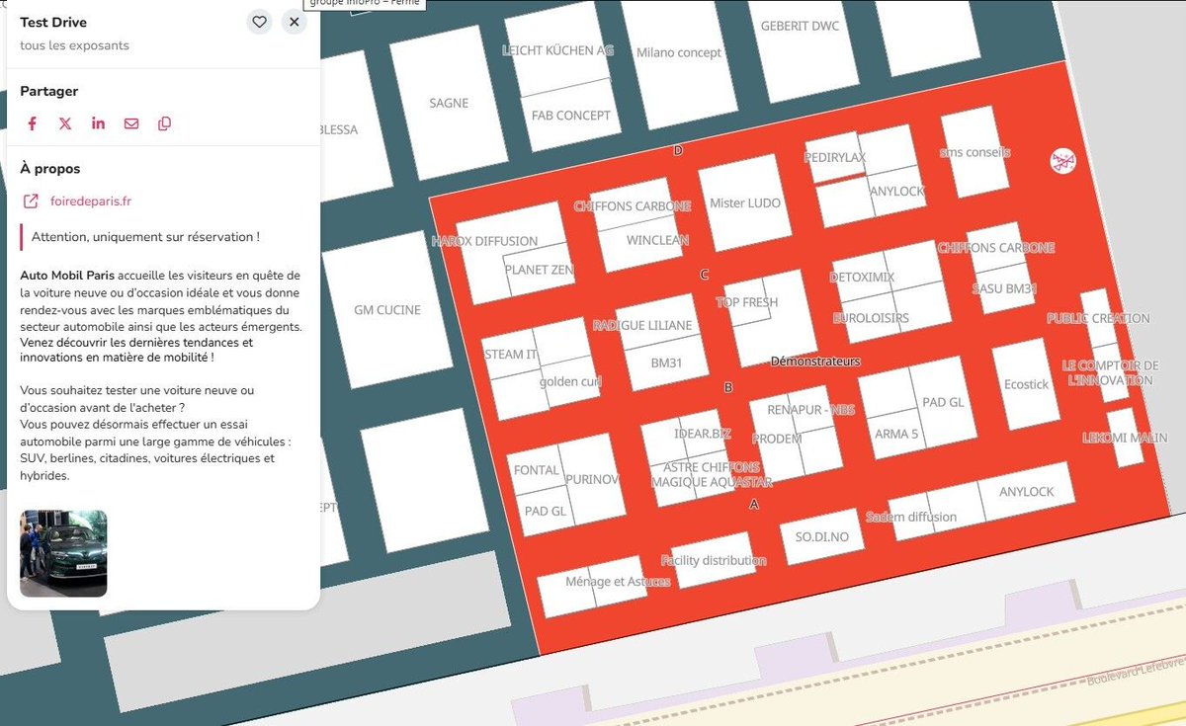Image resolution: width=1186 pixels, height=726 pixels.
Task: Close the Test Drive info panel
Action: click(294, 22)
